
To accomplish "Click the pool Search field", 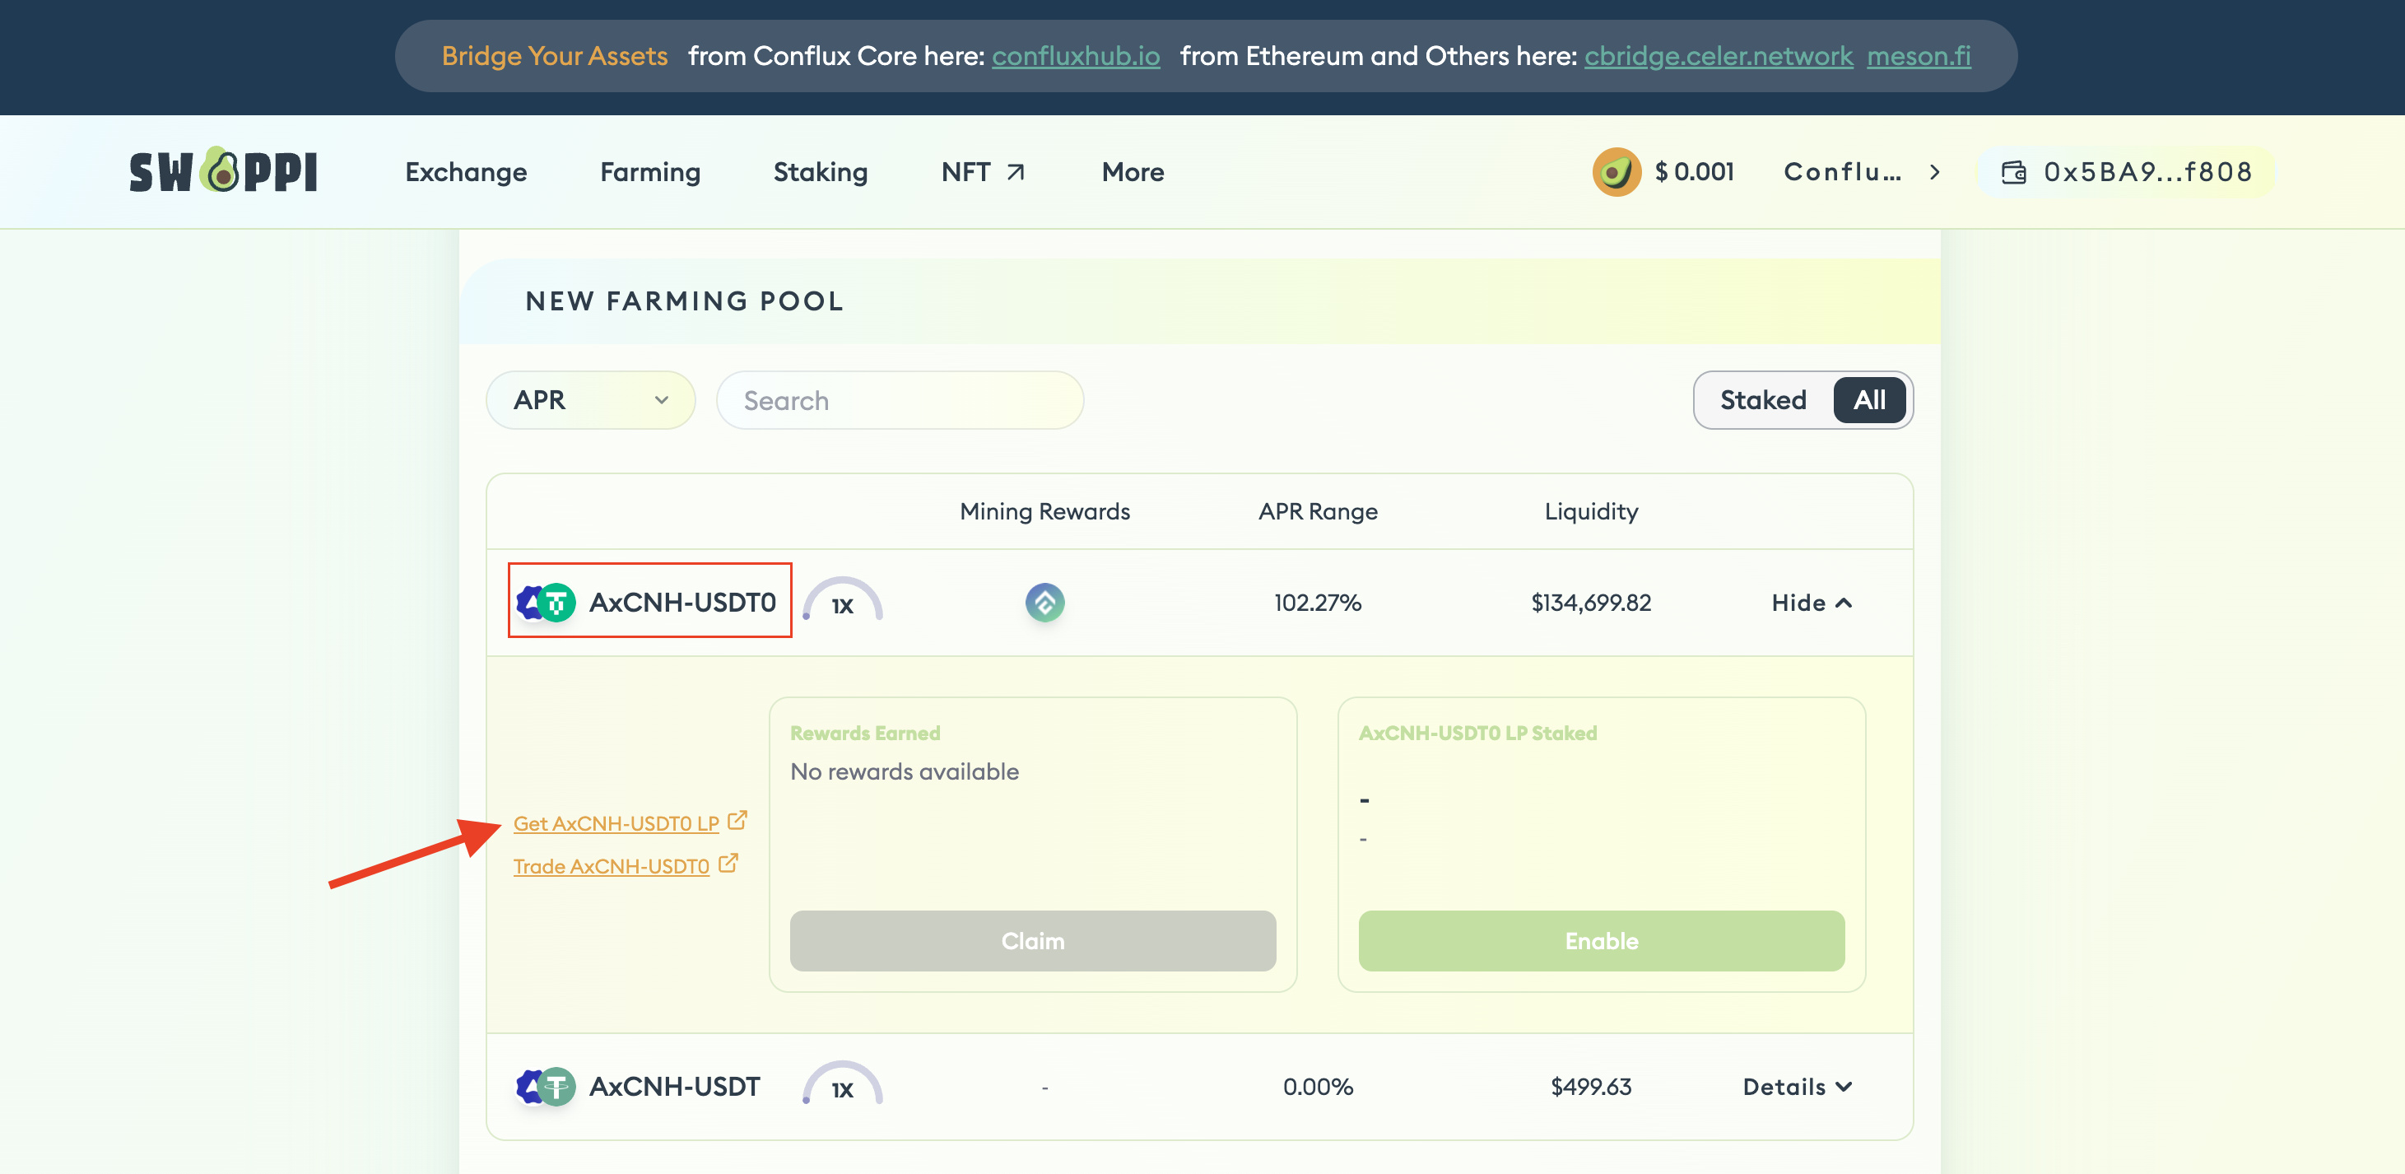I will click(899, 400).
